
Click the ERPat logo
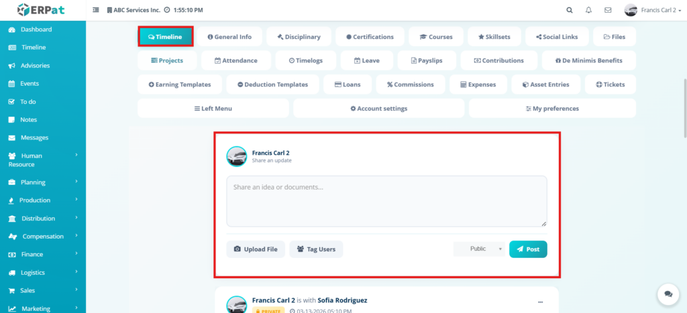(x=41, y=9)
